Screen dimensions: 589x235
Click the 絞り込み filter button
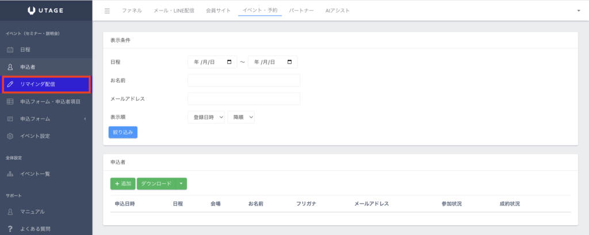coord(123,132)
